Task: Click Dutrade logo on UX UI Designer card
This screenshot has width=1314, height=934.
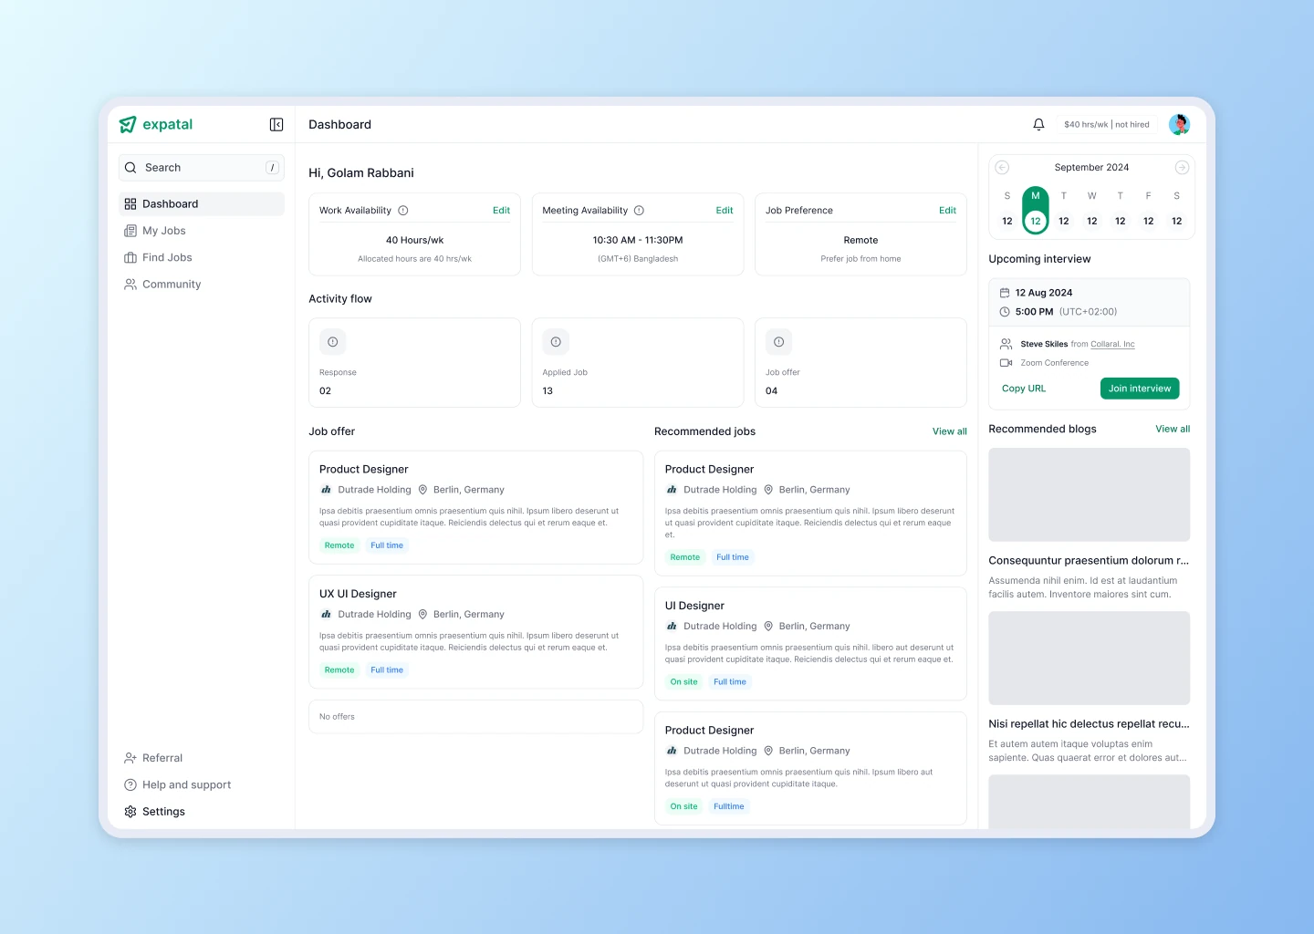Action: pyautogui.click(x=326, y=615)
